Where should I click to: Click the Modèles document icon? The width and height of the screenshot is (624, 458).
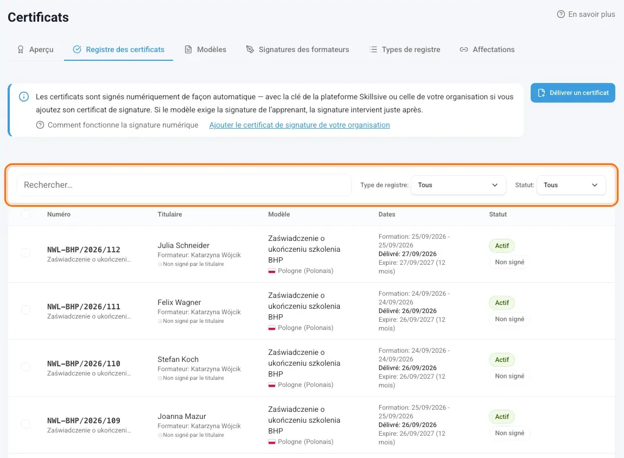pyautogui.click(x=188, y=49)
